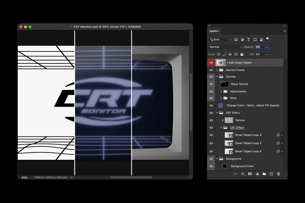305x203 pixels.
Task: Hide the Background Color layer
Action: (211, 166)
